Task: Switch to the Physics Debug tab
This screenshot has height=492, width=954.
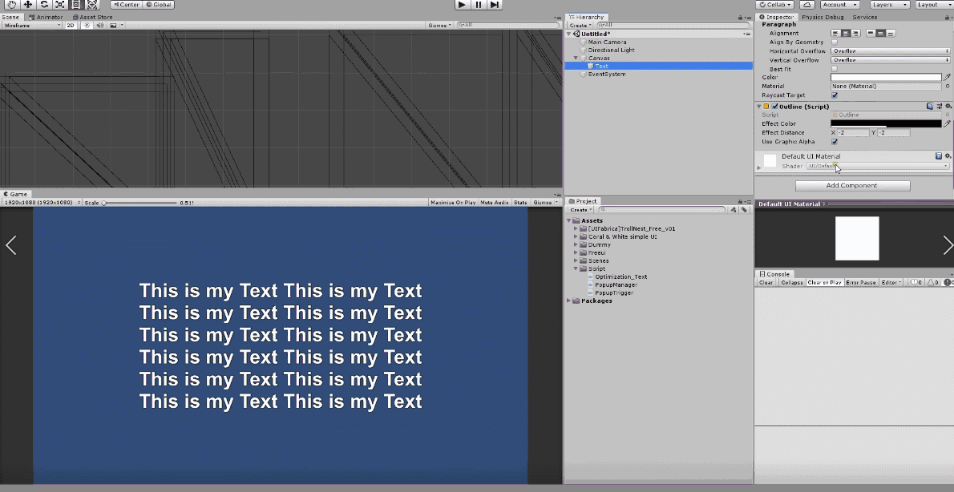Action: (x=823, y=17)
